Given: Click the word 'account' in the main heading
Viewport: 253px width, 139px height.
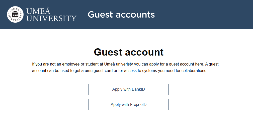Looking at the screenshot, I should pos(144,52).
